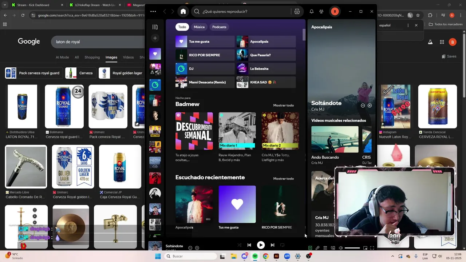
Task: Click the main content scrollbar in Spotify
Action: click(x=304, y=34)
